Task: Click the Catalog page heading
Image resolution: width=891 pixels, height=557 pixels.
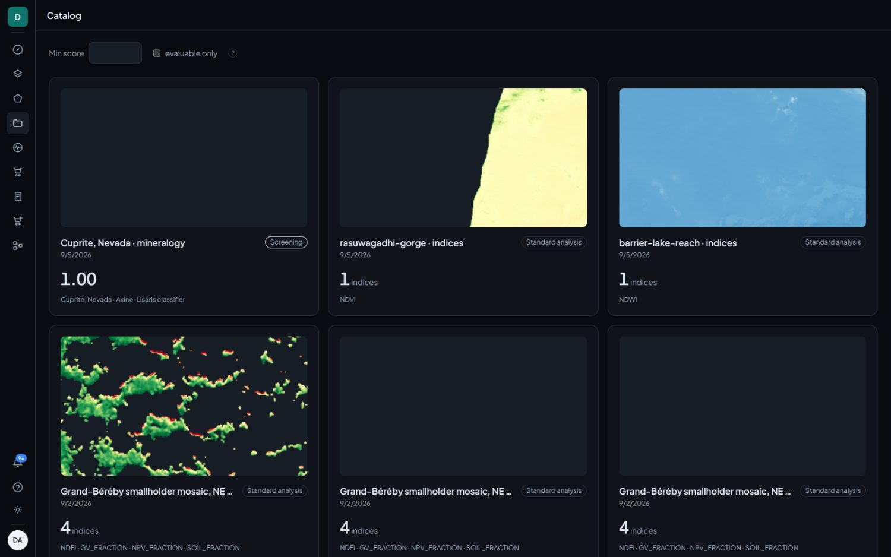Action: (64, 15)
